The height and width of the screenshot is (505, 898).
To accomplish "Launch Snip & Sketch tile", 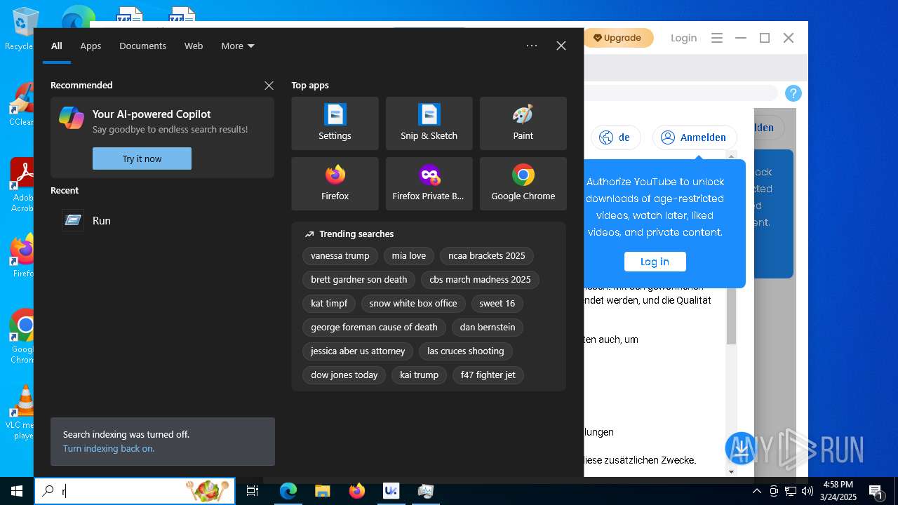I will pos(429,123).
